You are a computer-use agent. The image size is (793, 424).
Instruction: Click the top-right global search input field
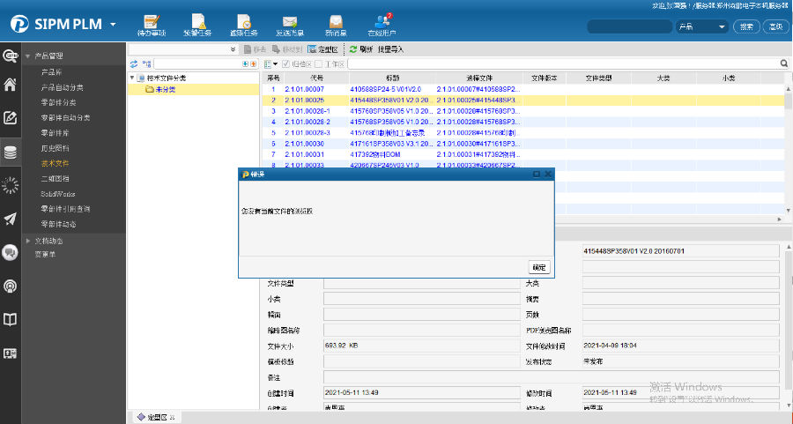[x=629, y=27]
